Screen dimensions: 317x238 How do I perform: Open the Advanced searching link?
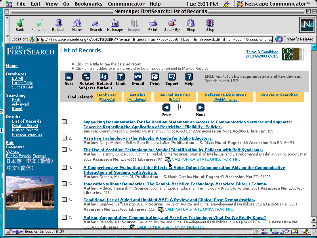coord(21,104)
